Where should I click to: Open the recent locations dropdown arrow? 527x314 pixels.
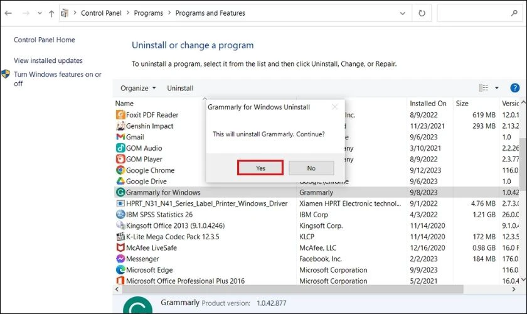pos(40,13)
